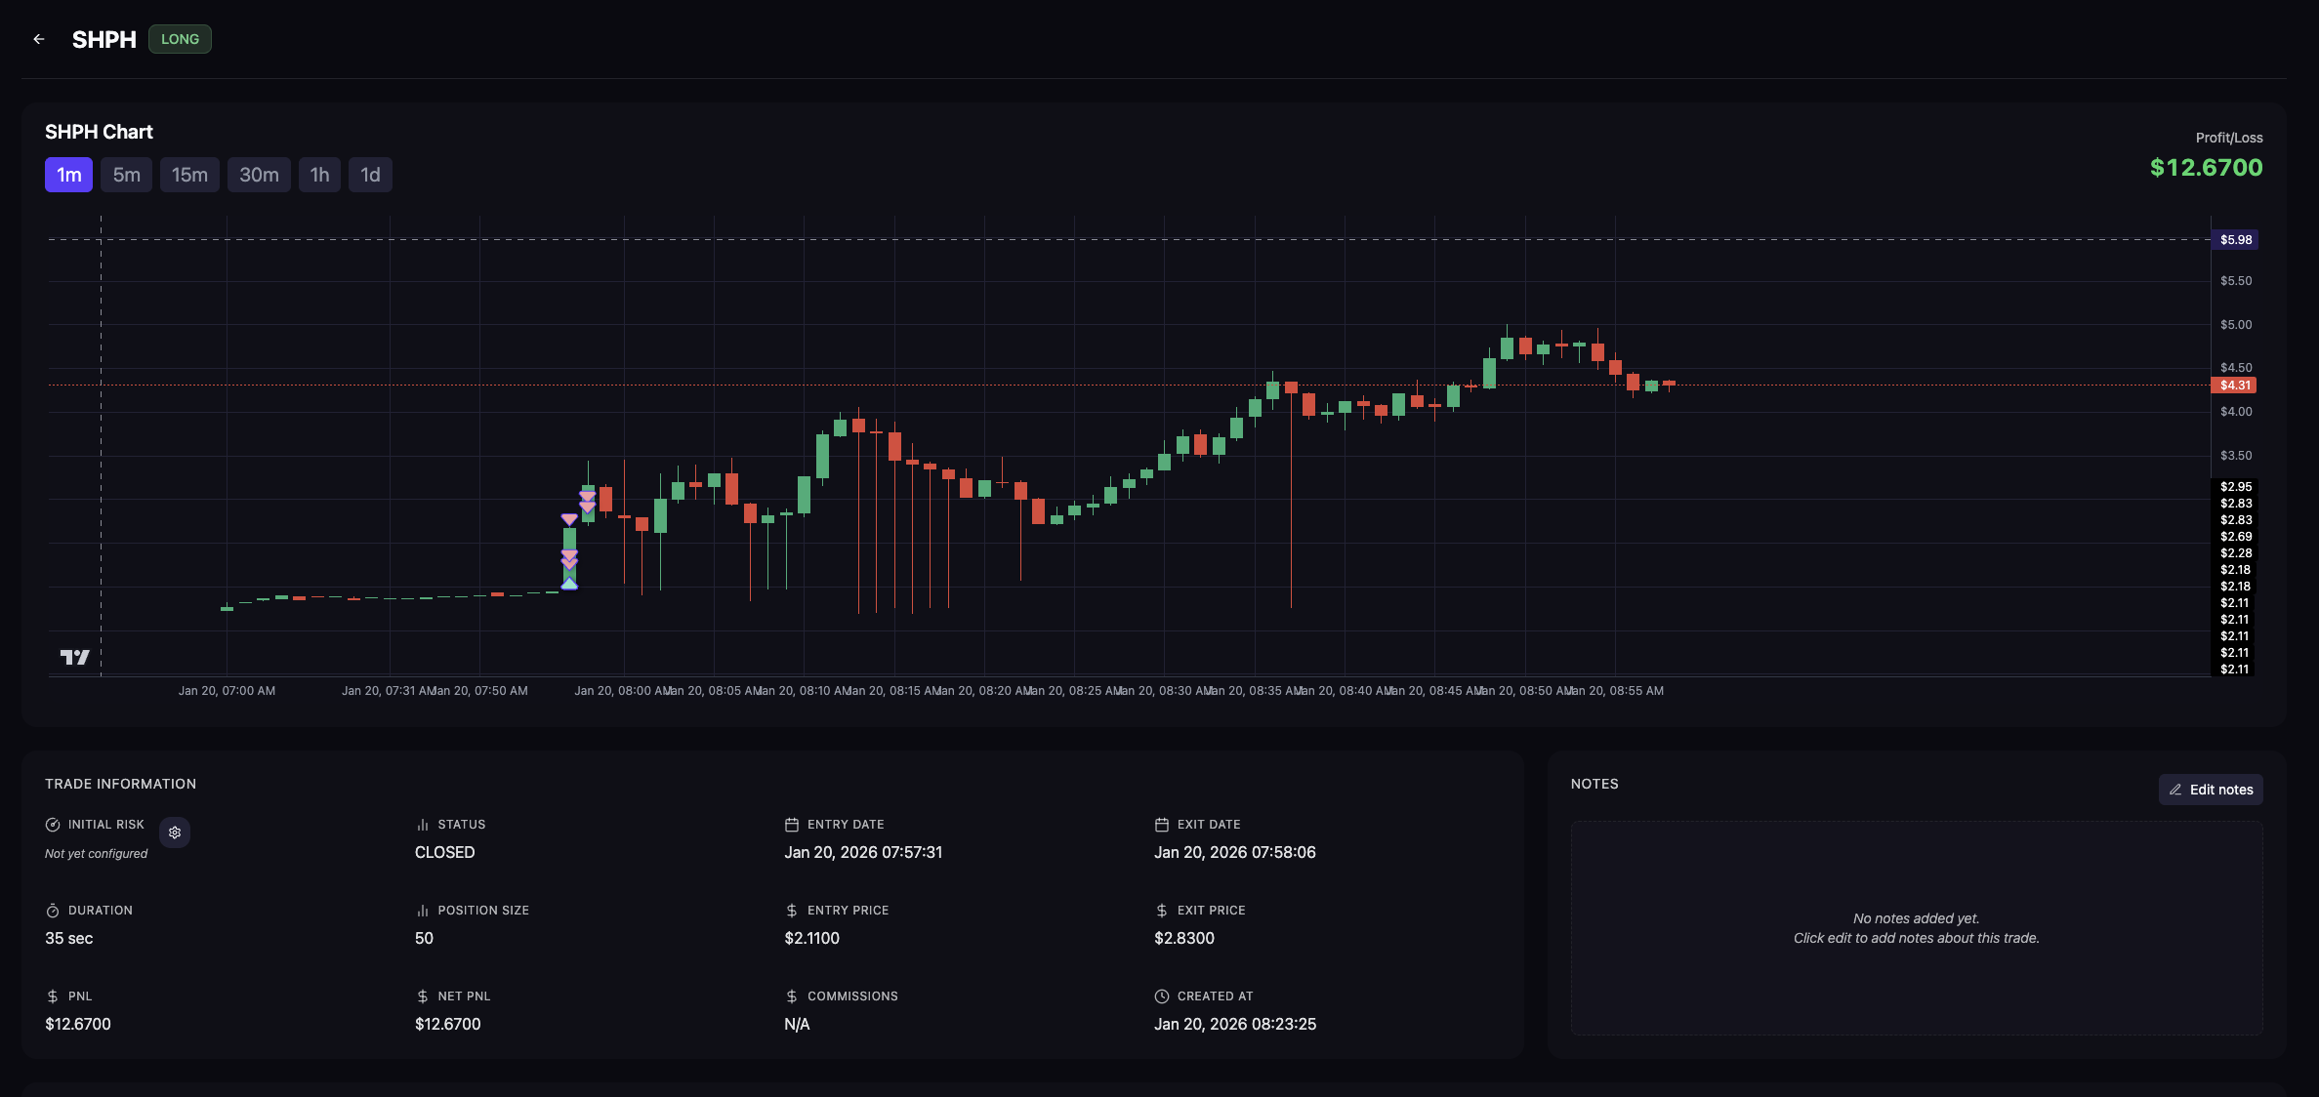
Task: Select the 30m timeframe
Action: click(259, 175)
